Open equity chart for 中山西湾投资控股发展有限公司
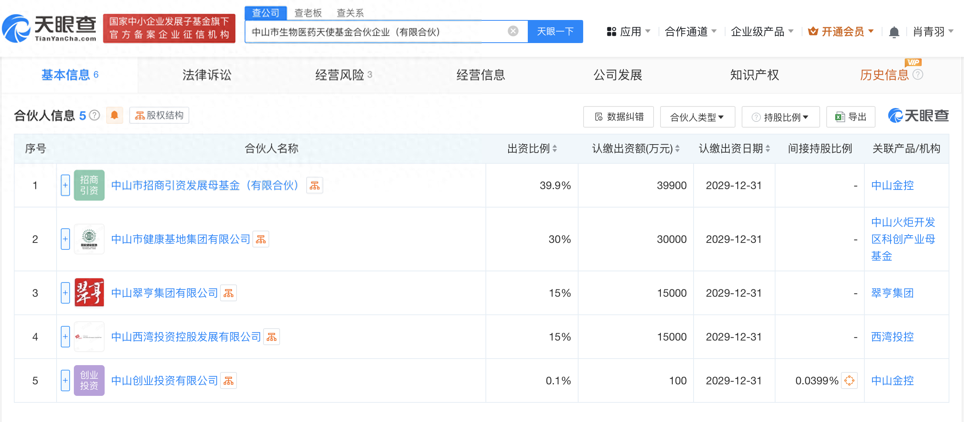The image size is (964, 422). click(272, 337)
